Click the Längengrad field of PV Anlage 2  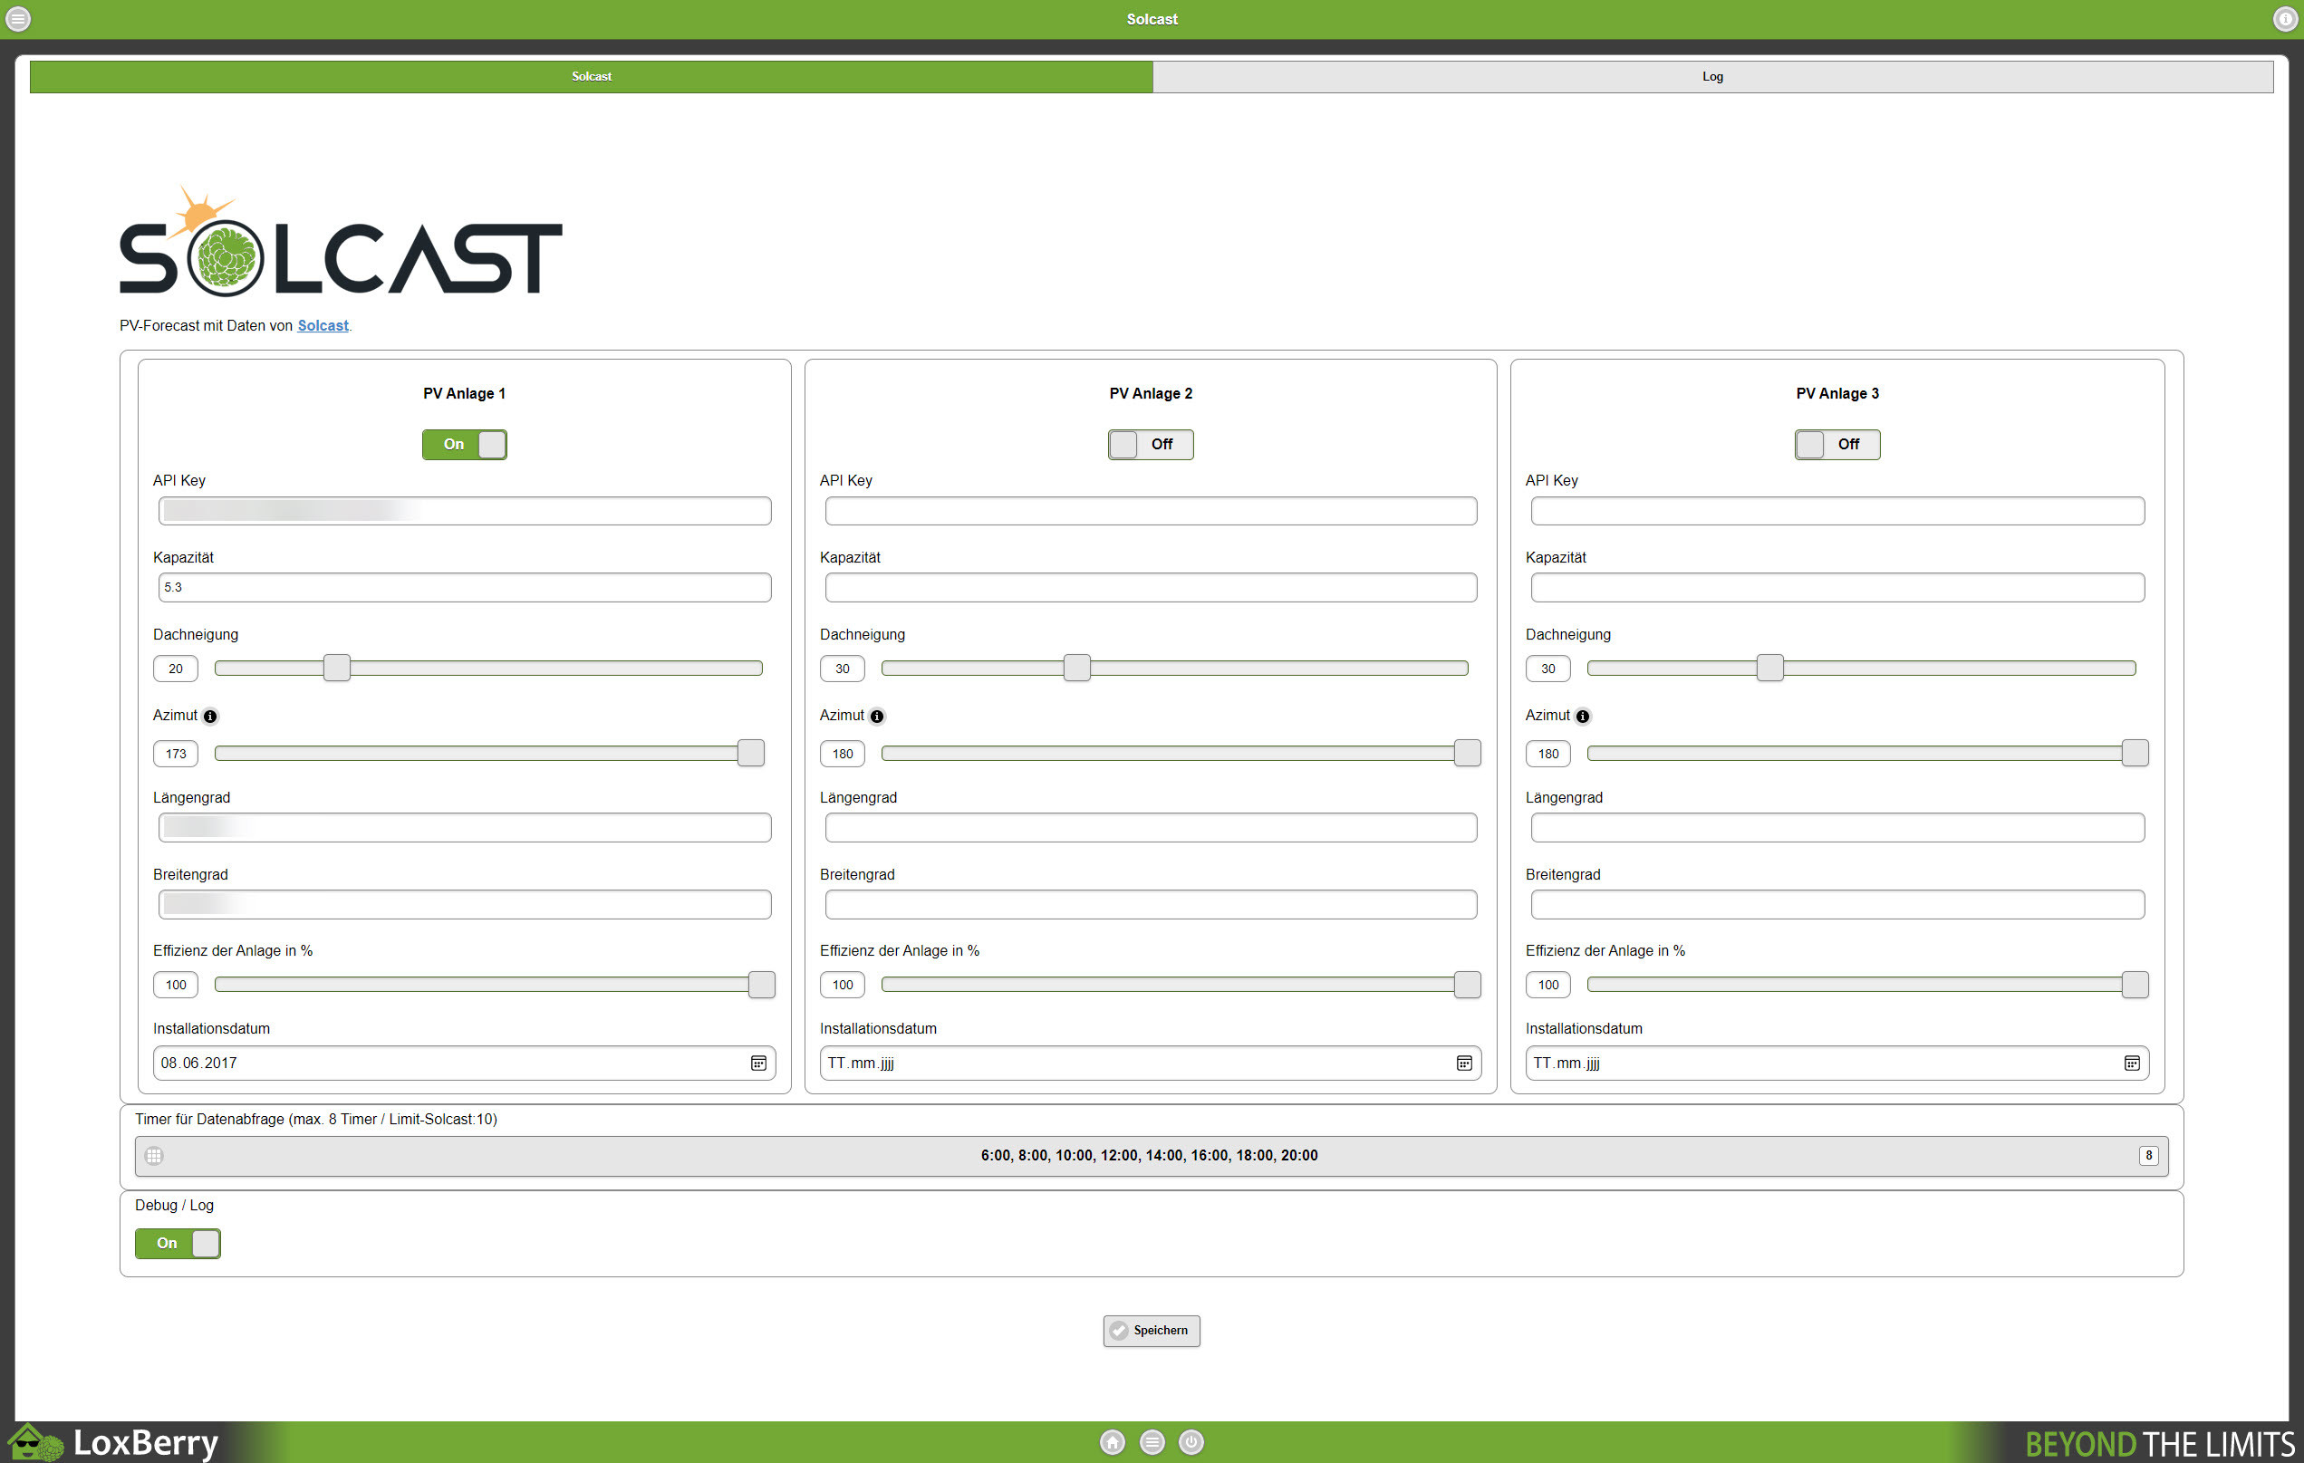[1151, 828]
